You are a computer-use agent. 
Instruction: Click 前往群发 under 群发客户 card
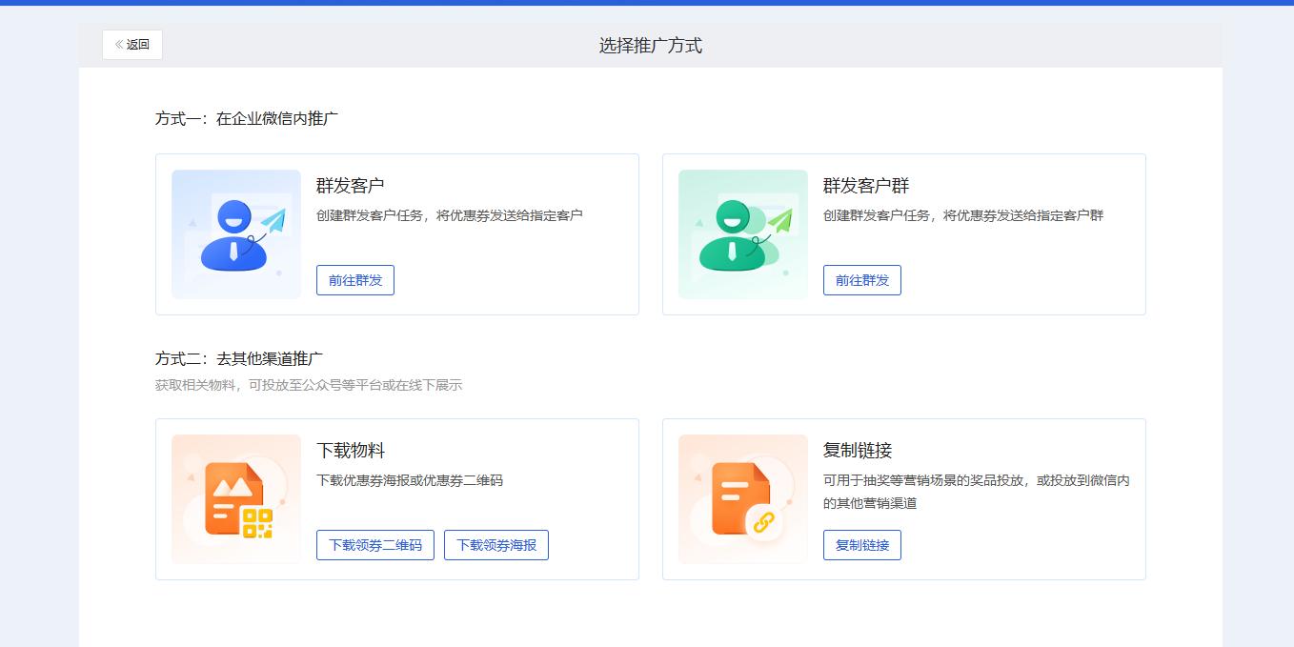(355, 280)
